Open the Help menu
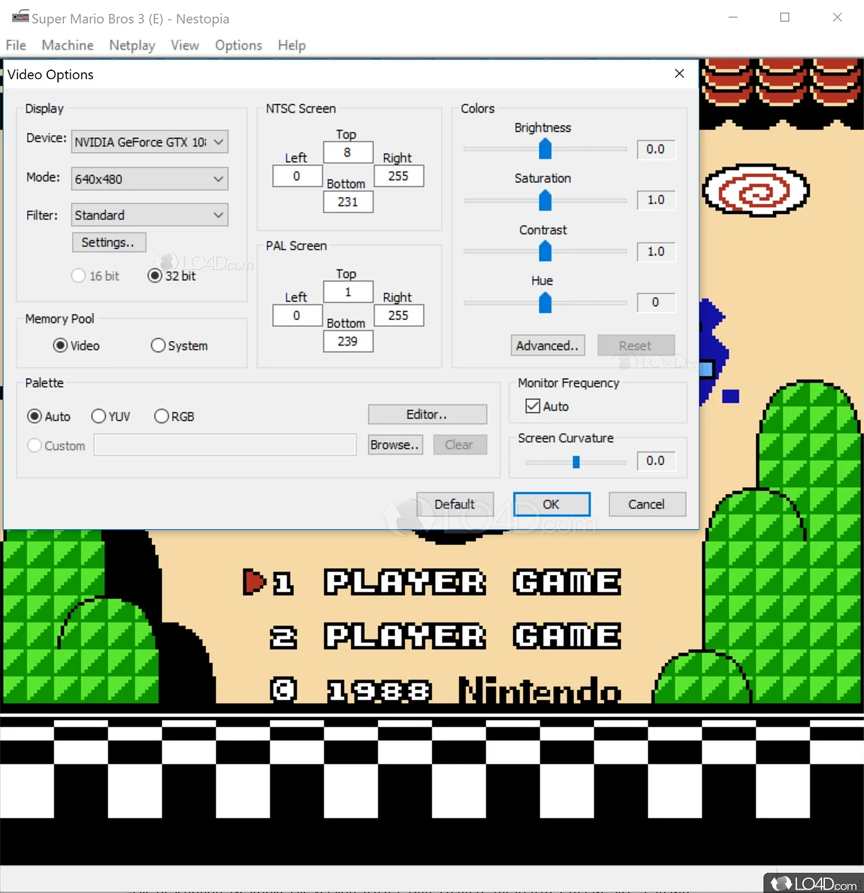This screenshot has height=893, width=864. pyautogui.click(x=292, y=45)
